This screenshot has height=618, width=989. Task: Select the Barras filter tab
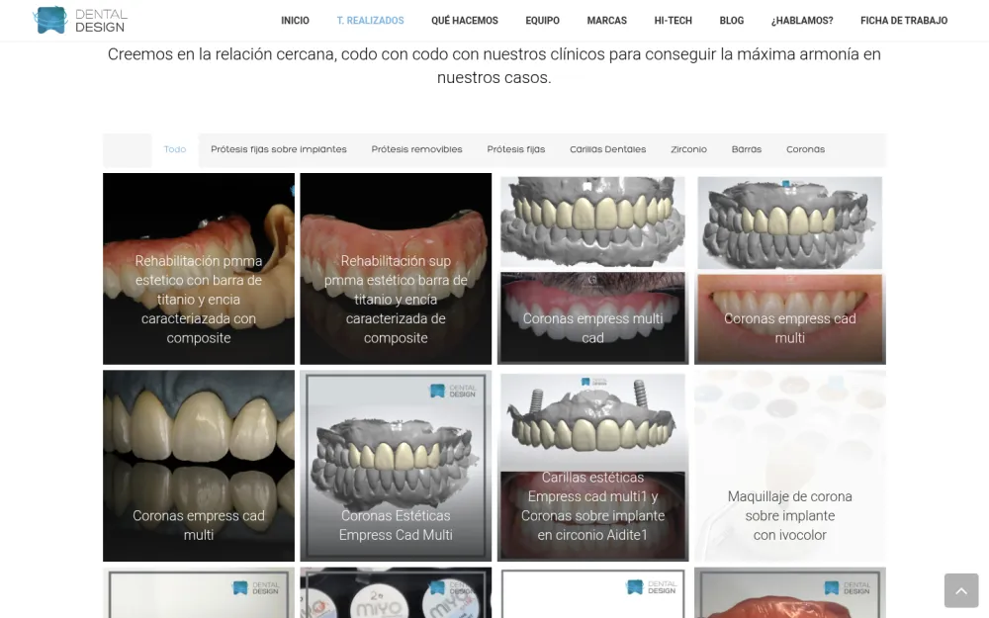(x=747, y=150)
